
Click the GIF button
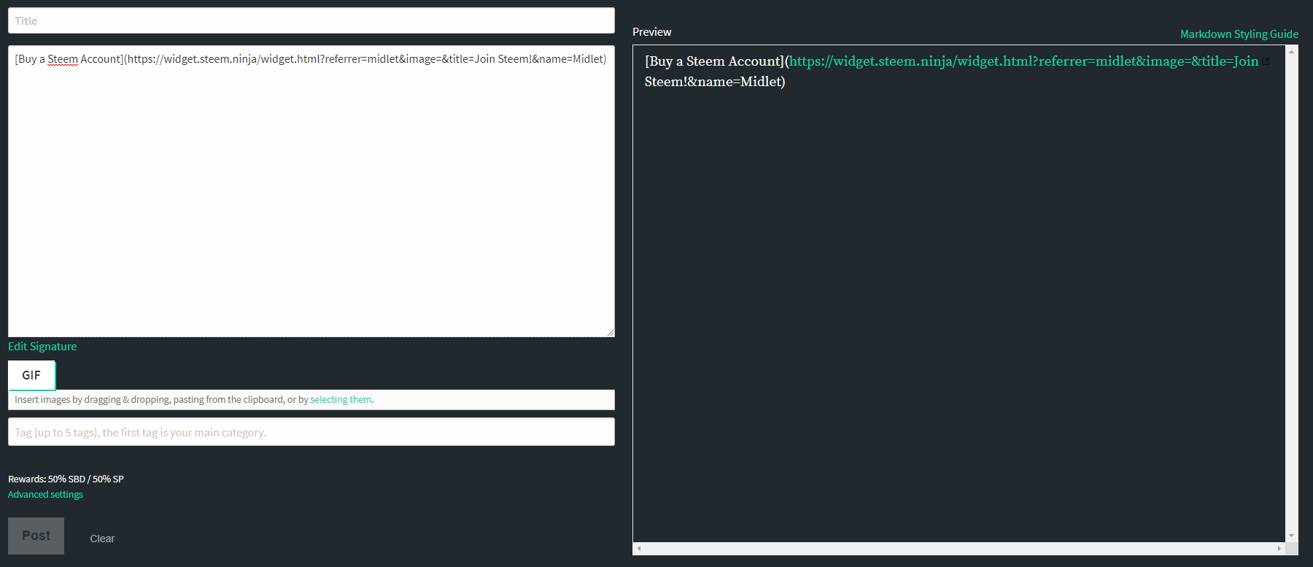pos(31,375)
